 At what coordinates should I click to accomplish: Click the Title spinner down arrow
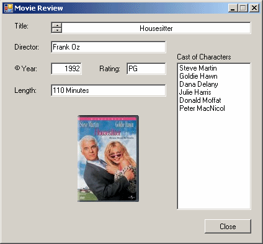pyautogui.click(x=56, y=30)
